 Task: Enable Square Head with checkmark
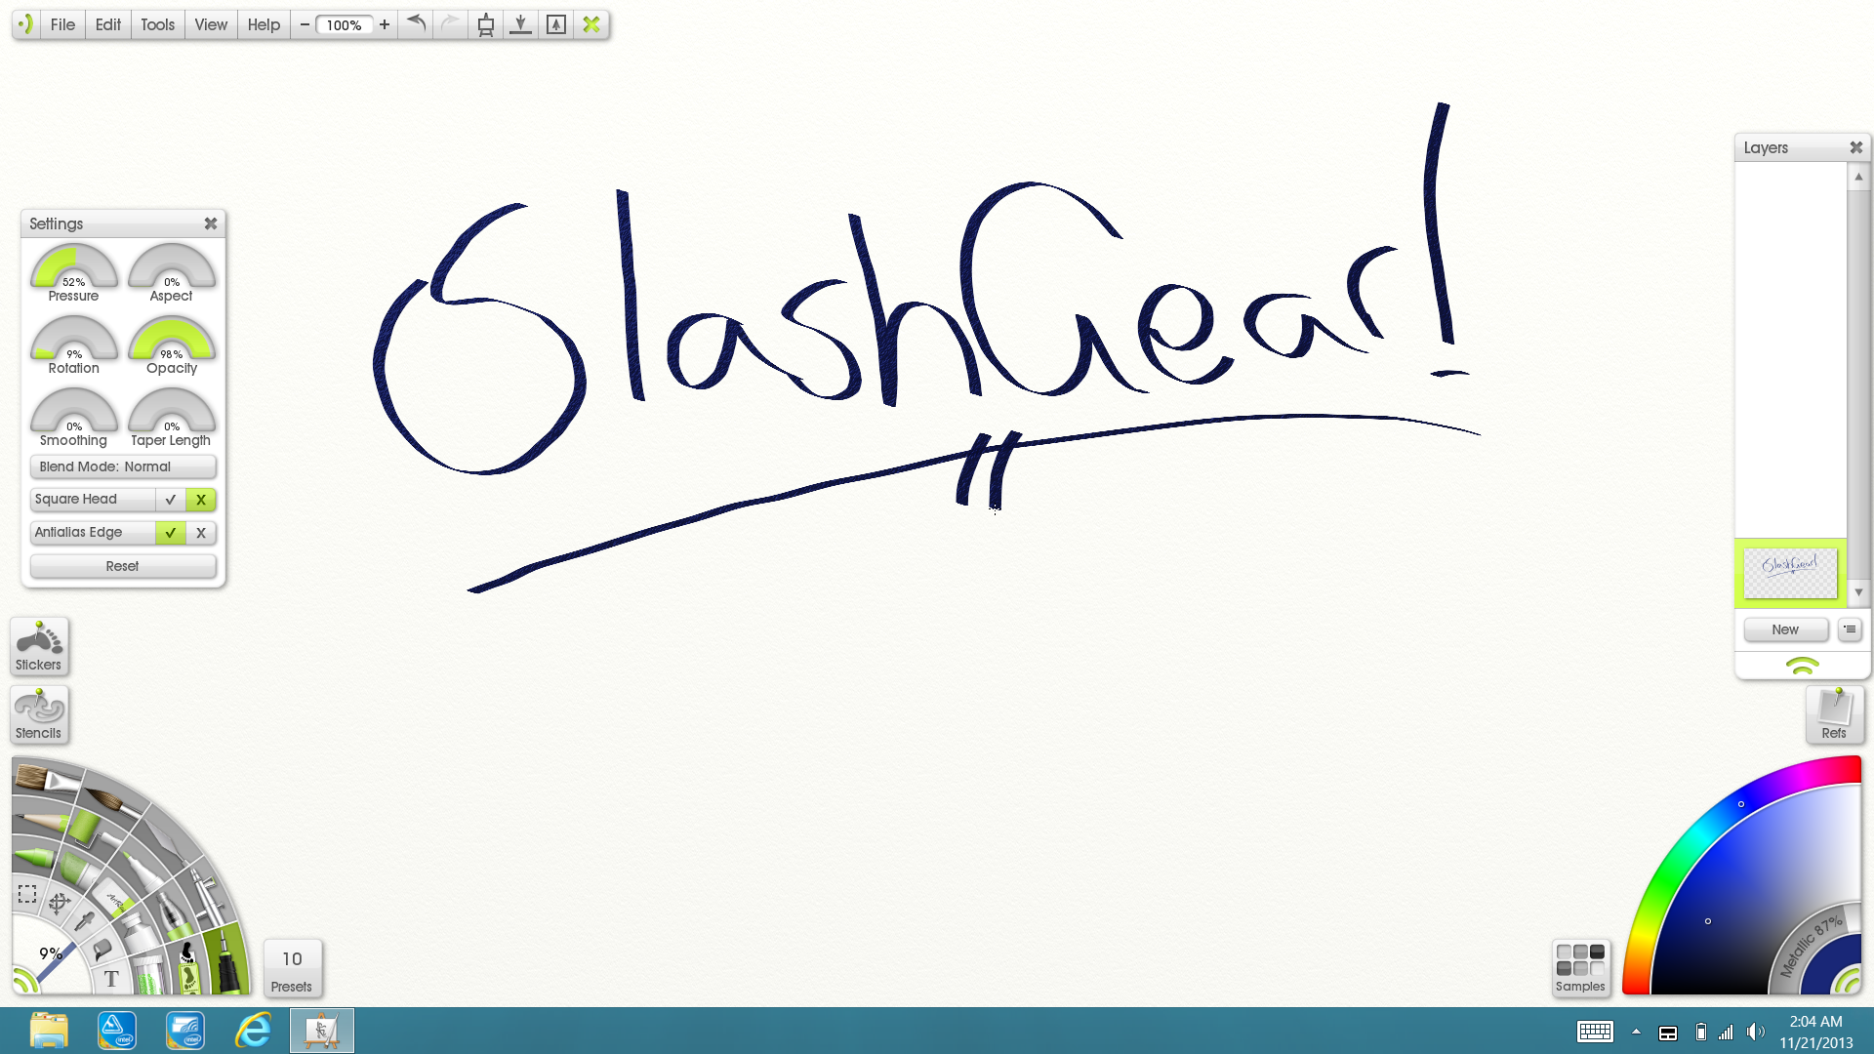171,500
